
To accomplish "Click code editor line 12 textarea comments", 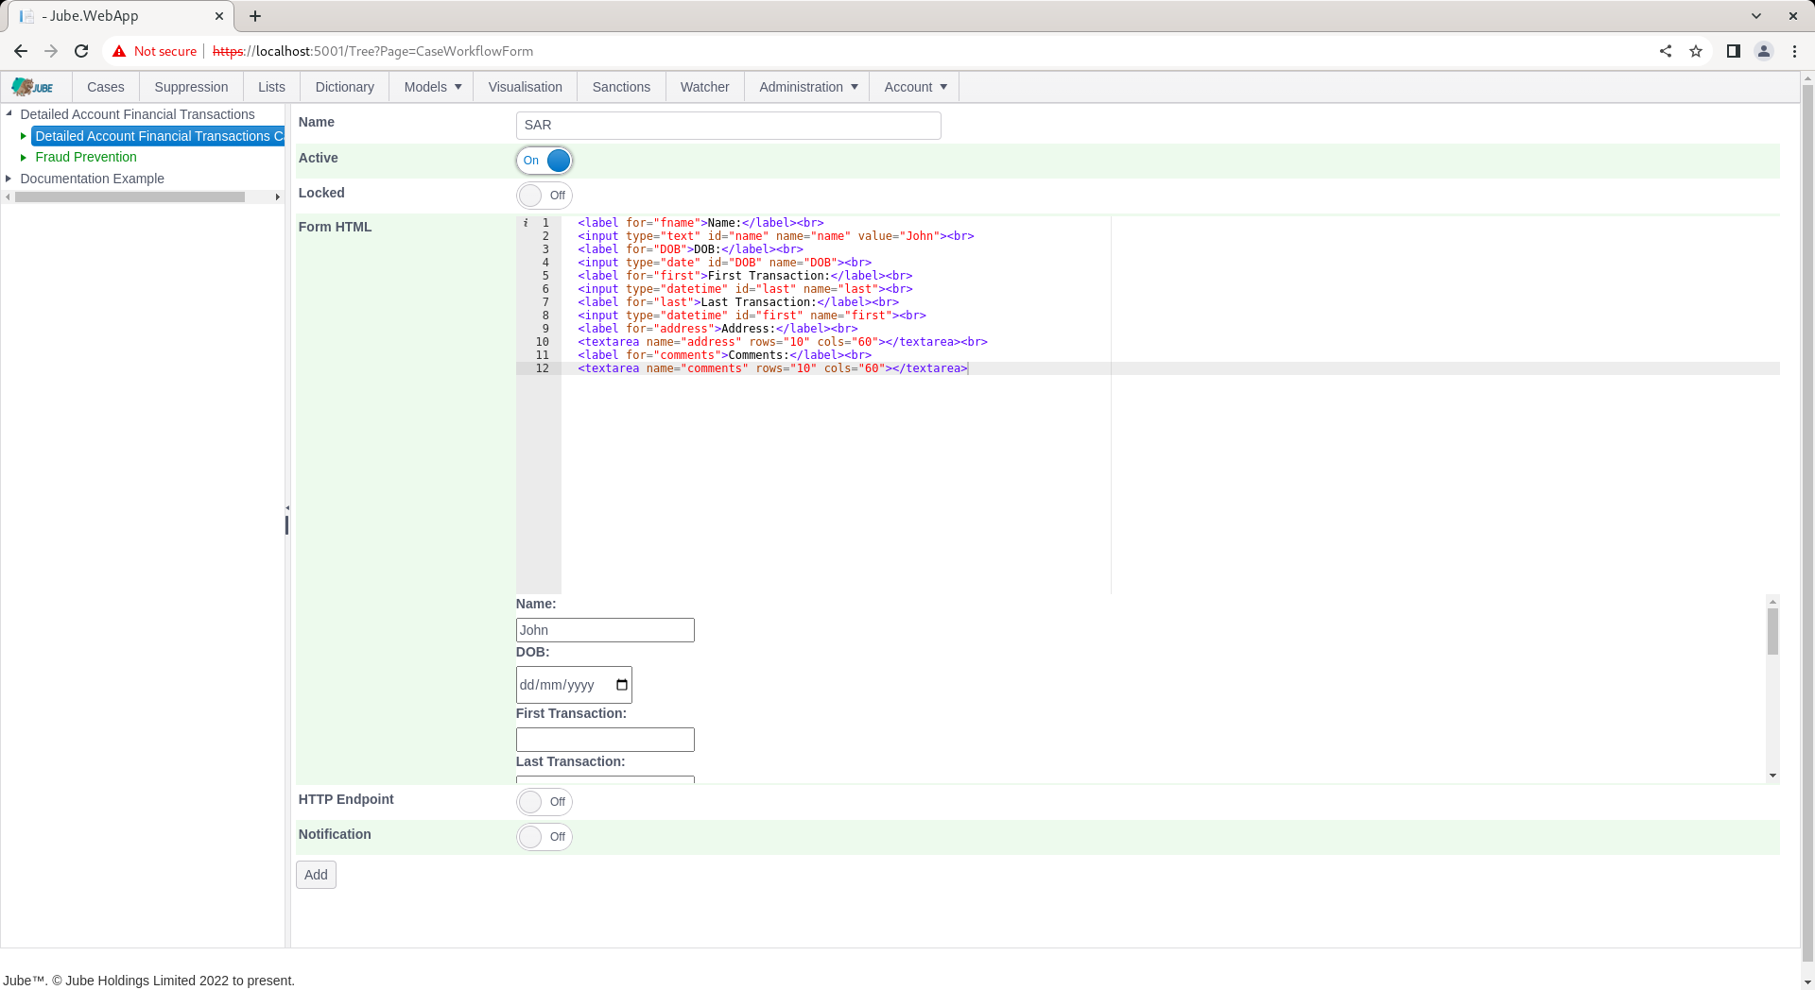I will pos(773,368).
